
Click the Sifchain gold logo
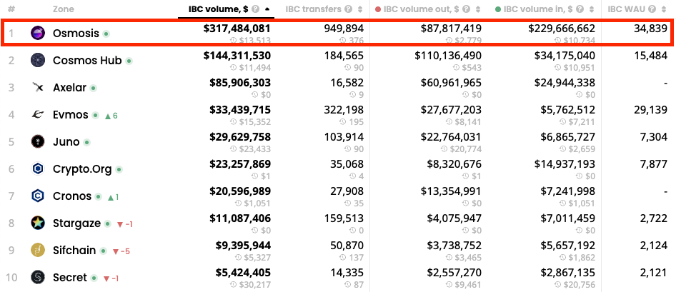tap(38, 250)
